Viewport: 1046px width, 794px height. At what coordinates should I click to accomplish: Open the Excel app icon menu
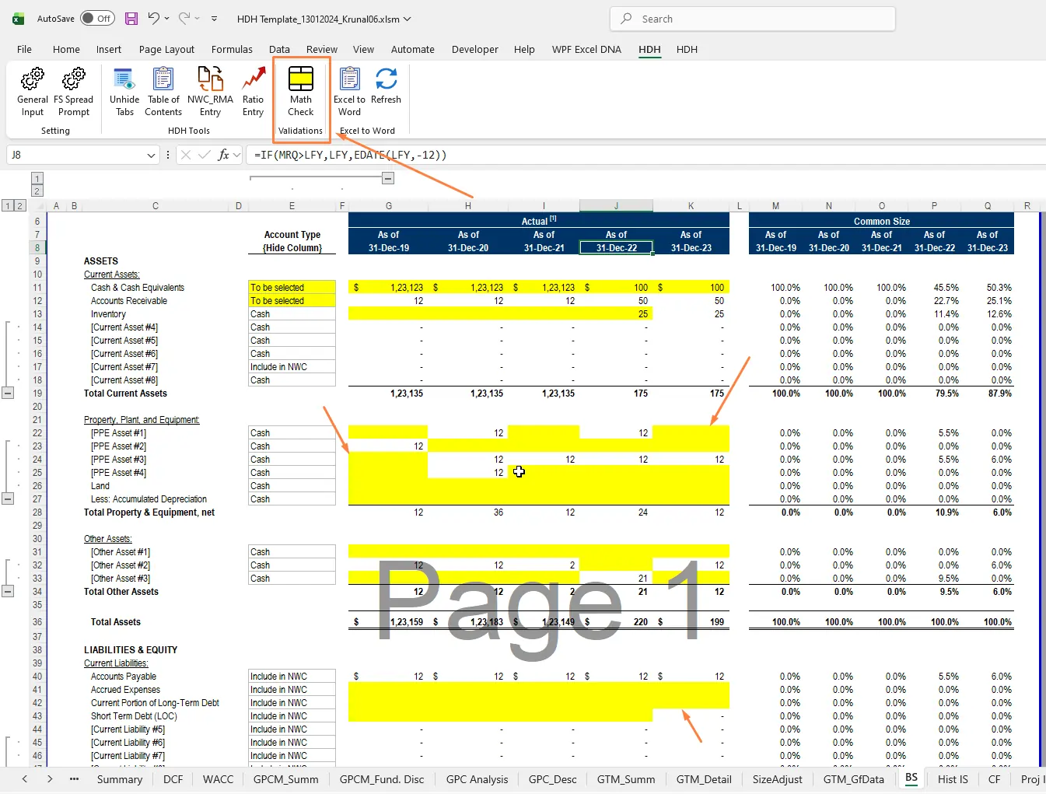tap(18, 19)
